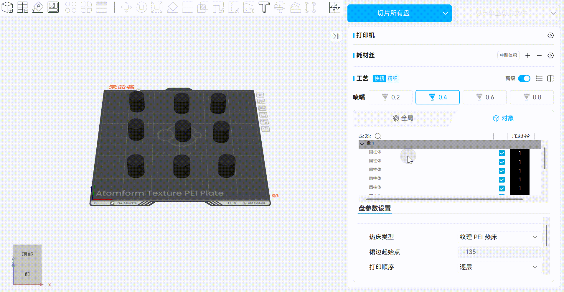This screenshot has height=292, width=564.
Task: Select the Move tool
Action: pos(126,7)
